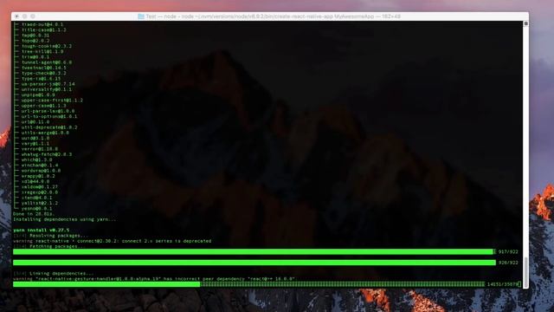Click the utils-merge@1.0.0 line
This screenshot has height=312, width=554.
point(45,133)
